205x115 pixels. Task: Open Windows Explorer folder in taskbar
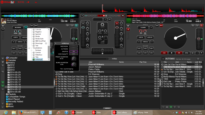coord(14,112)
